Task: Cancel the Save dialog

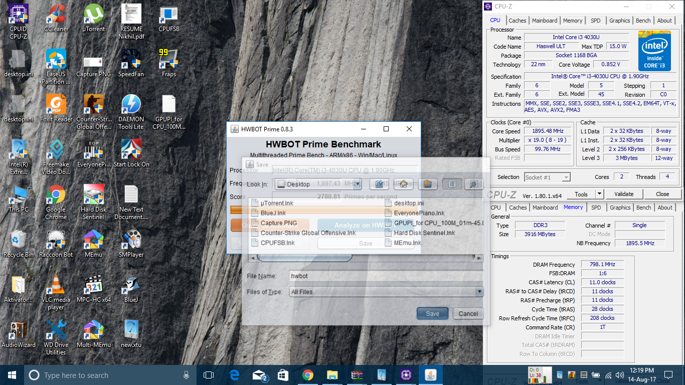Action: [x=468, y=313]
